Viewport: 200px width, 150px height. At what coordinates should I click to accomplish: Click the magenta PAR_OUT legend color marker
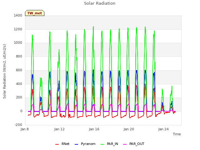[x=125, y=144]
